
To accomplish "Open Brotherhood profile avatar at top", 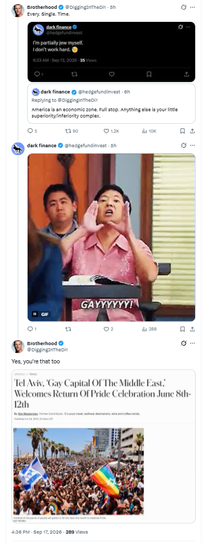I will tap(18, 11).
